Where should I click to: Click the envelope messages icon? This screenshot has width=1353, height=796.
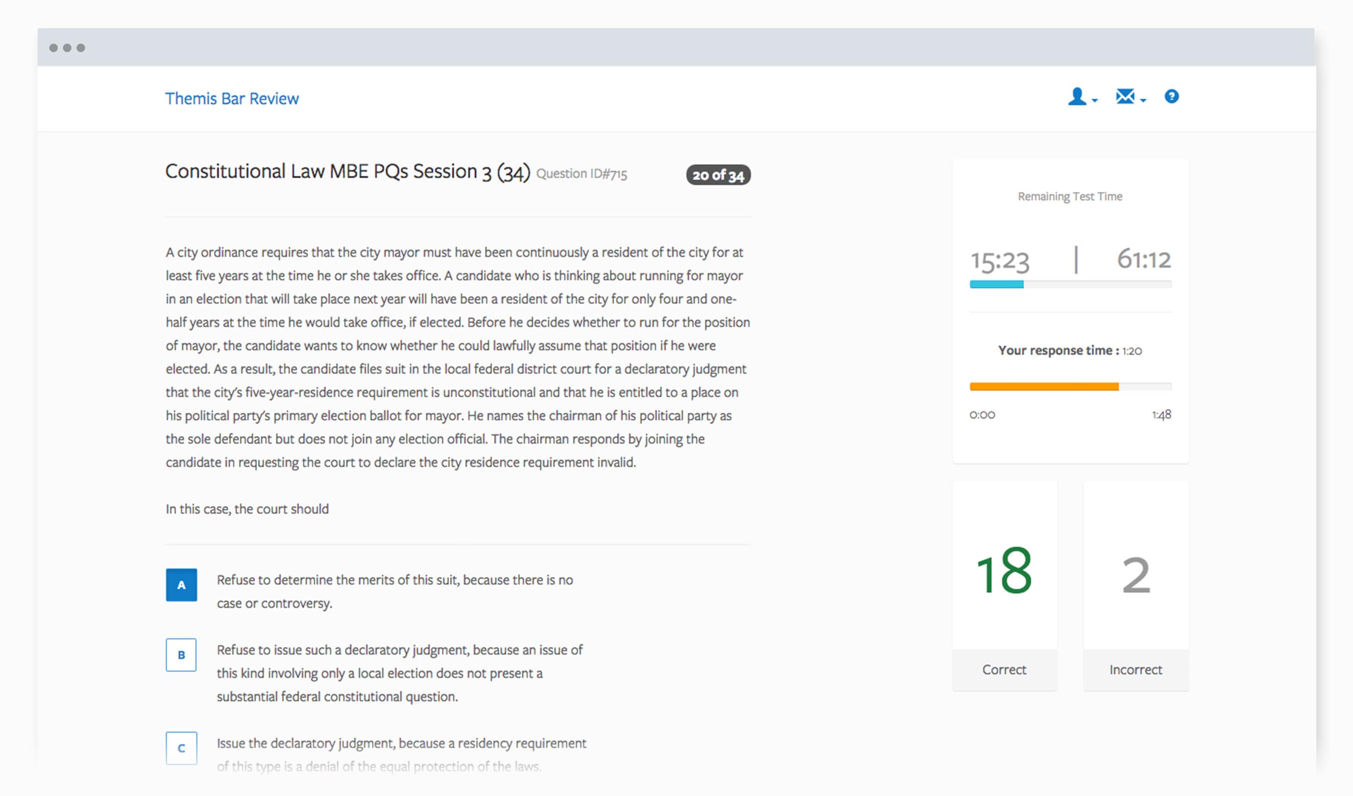tap(1125, 97)
